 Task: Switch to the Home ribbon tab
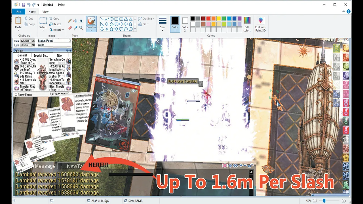[x=32, y=12]
